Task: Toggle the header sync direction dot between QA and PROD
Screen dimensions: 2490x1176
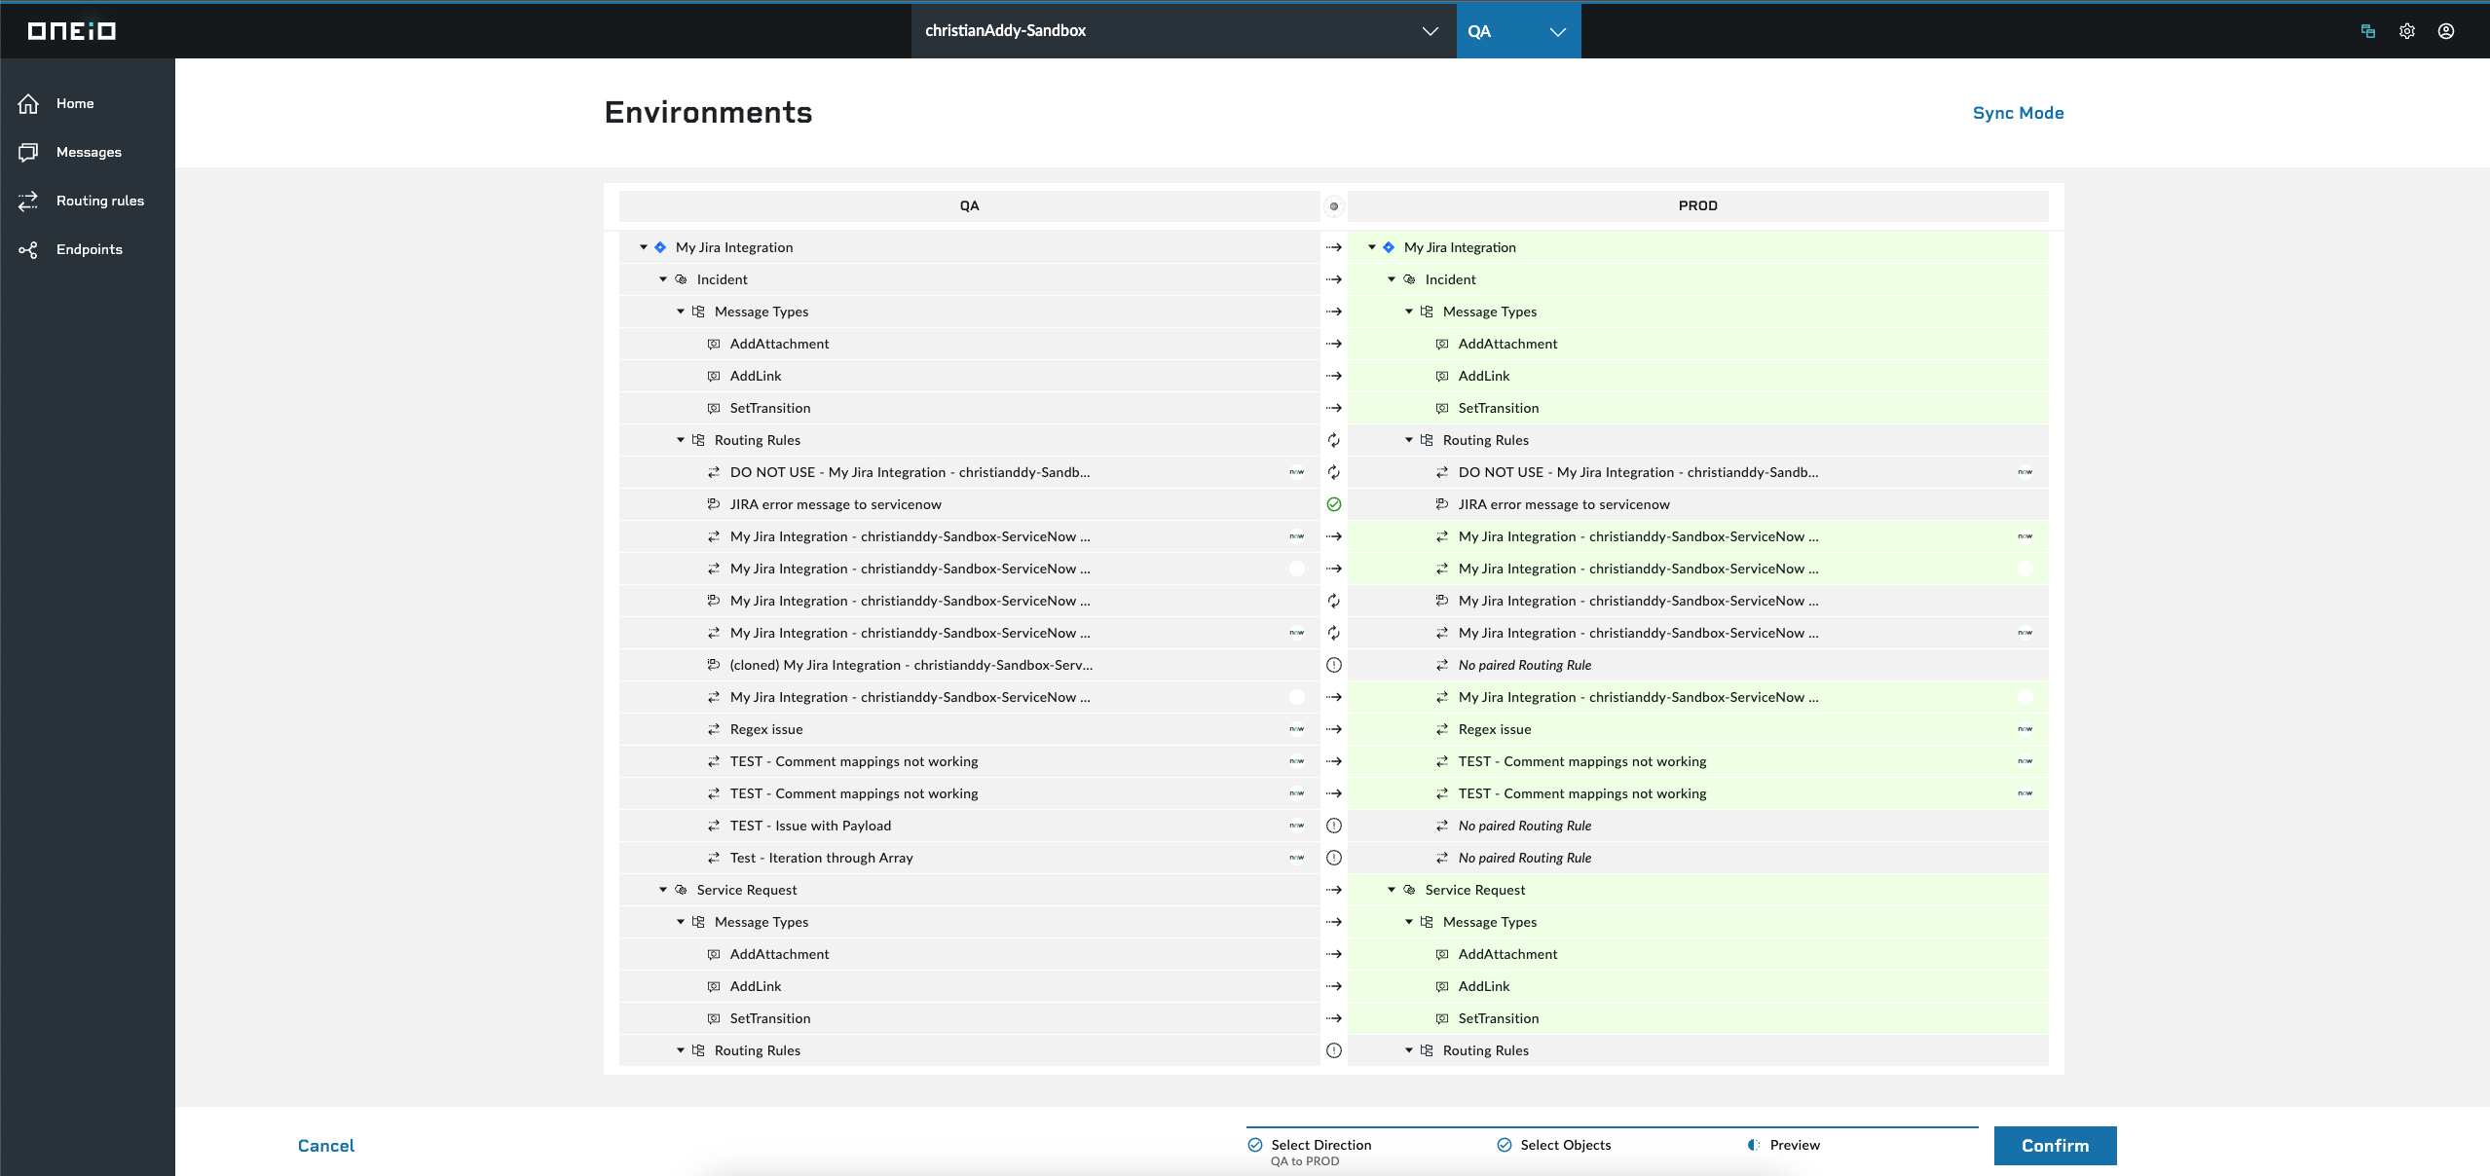Action: pyautogui.click(x=1334, y=206)
